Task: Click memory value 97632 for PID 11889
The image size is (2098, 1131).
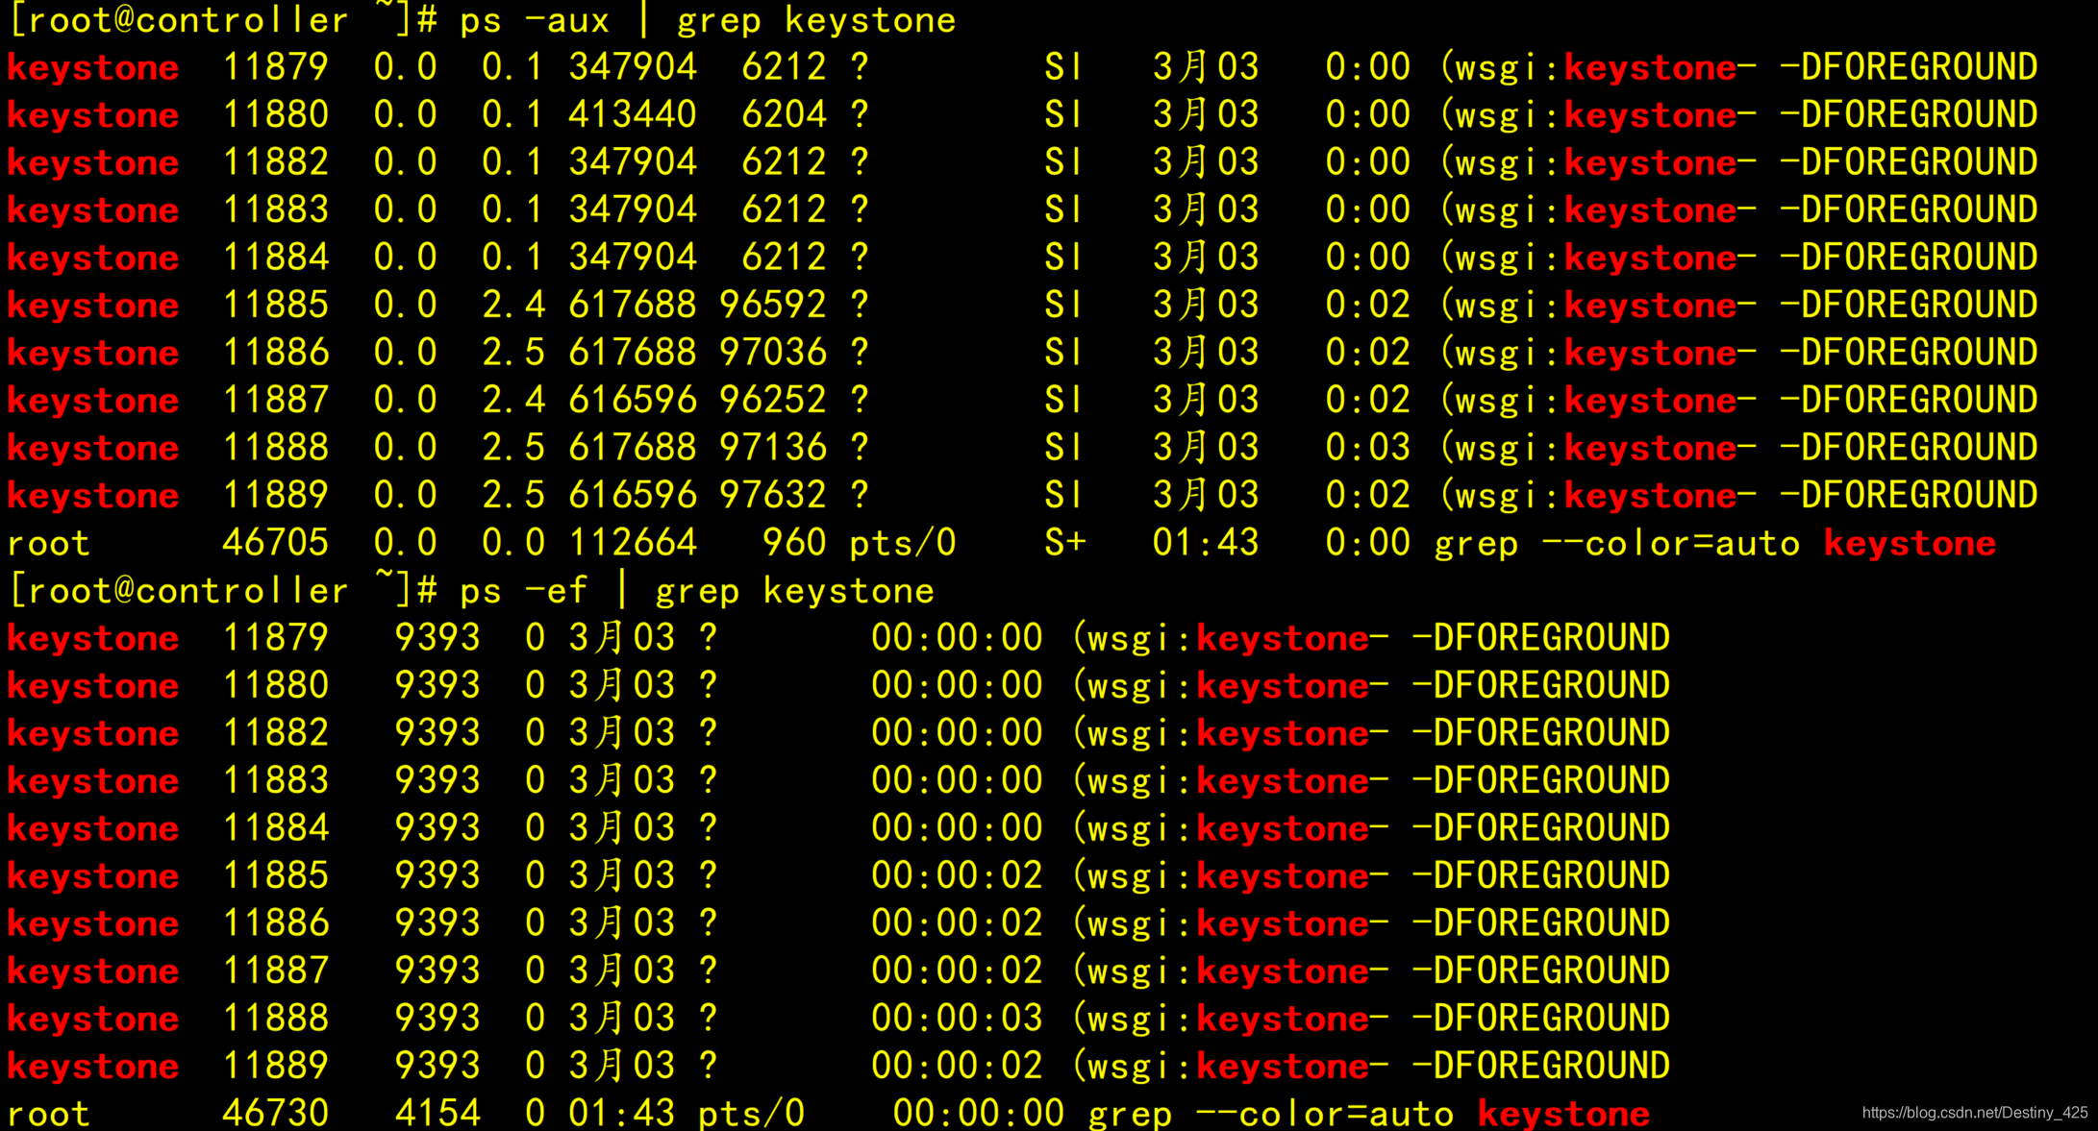Action: (772, 495)
